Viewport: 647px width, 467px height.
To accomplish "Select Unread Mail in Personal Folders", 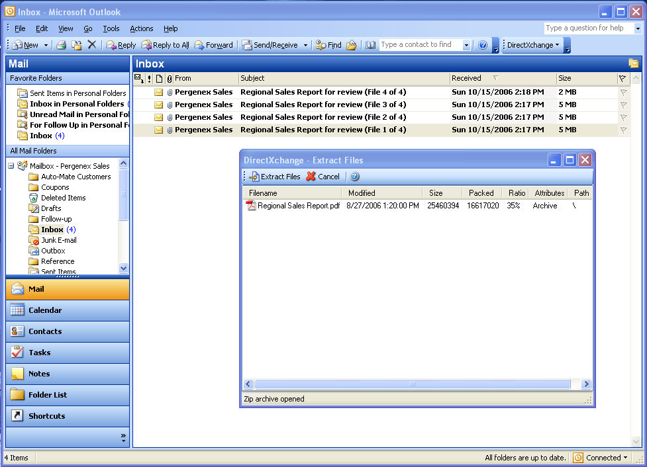I will point(79,114).
